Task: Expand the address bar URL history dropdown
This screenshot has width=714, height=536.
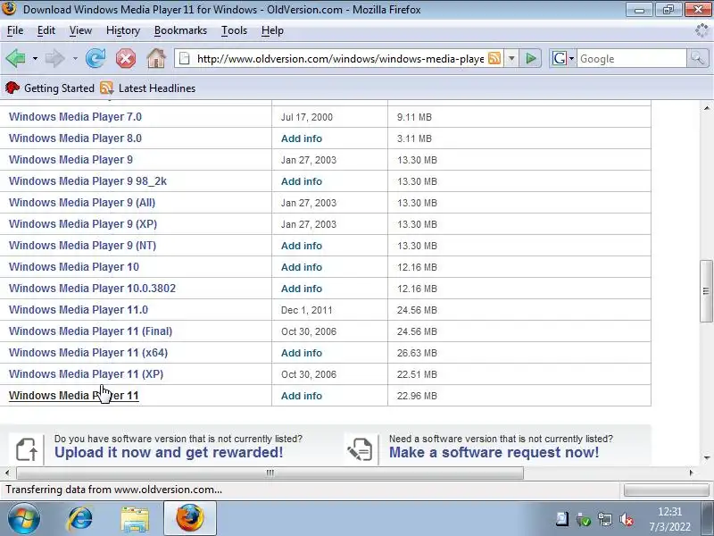Action: (511, 58)
